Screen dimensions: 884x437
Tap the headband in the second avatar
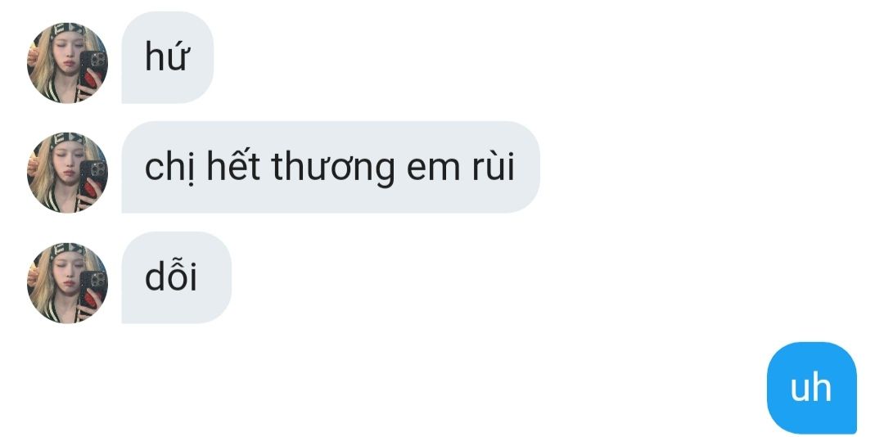coord(68,139)
